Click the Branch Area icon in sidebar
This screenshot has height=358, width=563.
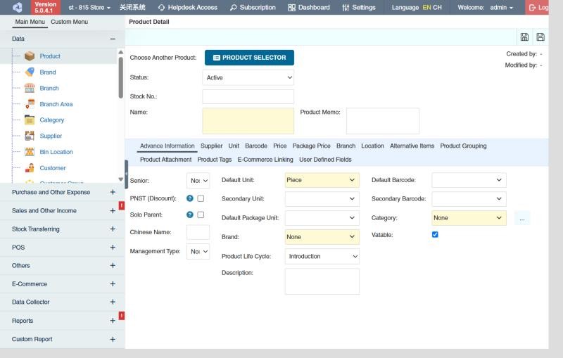(30, 104)
